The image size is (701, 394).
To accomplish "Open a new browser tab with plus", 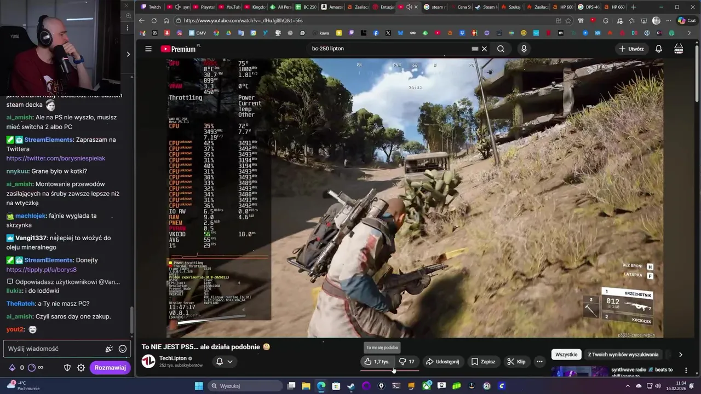I will click(634, 7).
